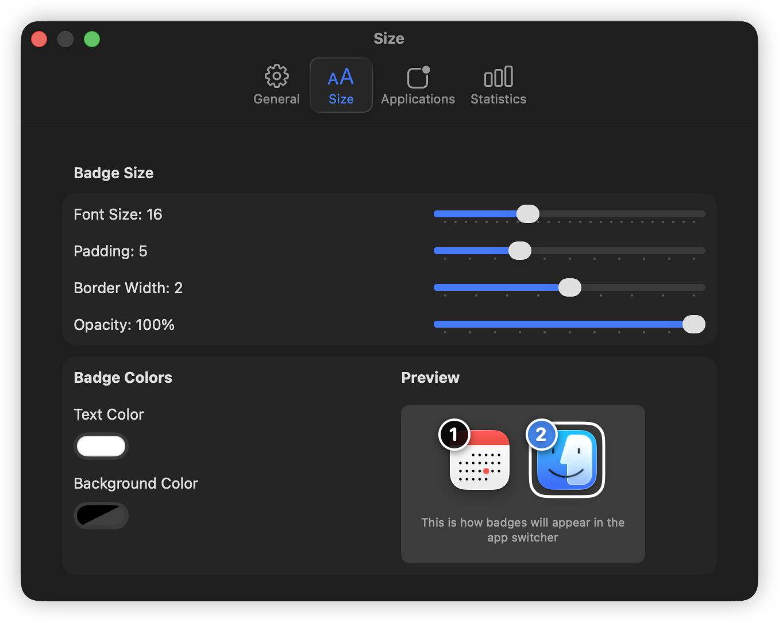Click the 'Badge Colors' heading

123,378
